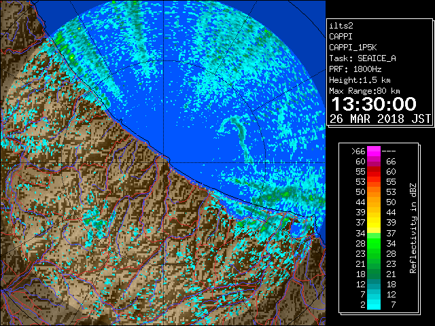Click the magenta >66 dBZ swatch
The width and height of the screenshot is (435, 326).
374,151
